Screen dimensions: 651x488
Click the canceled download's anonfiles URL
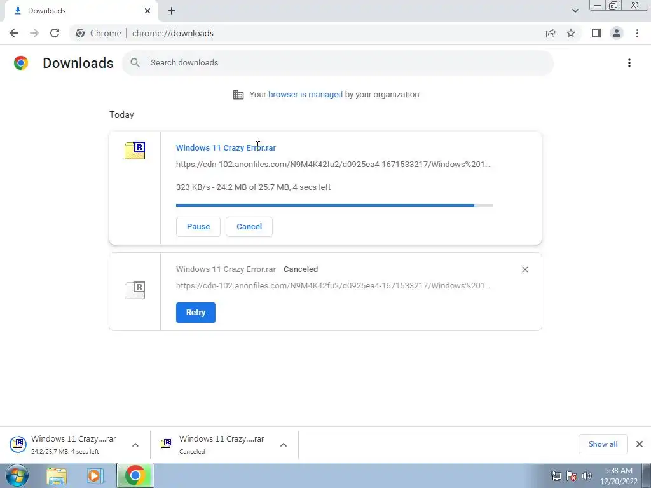[333, 286]
